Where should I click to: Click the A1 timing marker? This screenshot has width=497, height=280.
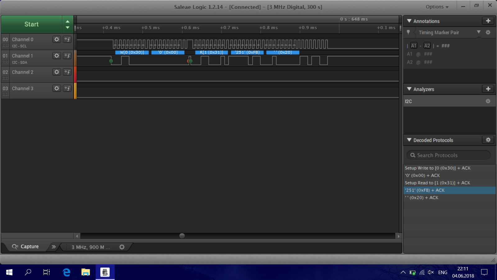(414, 46)
